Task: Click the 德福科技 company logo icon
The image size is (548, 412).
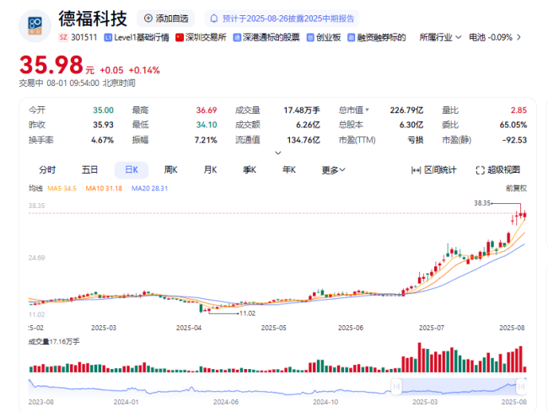Action: (x=35, y=26)
